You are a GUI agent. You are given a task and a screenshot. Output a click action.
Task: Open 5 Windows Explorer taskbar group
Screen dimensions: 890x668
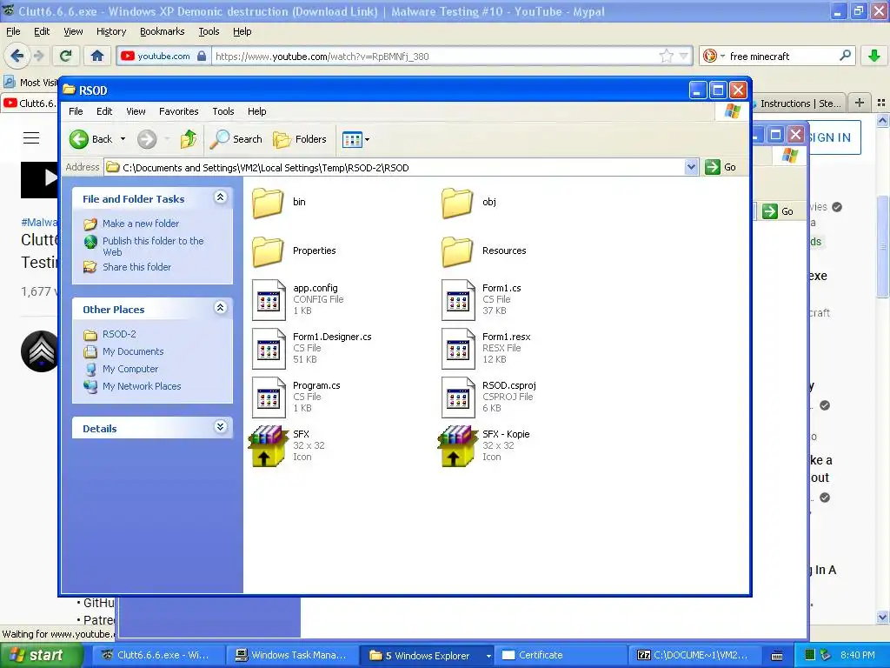coord(427,656)
